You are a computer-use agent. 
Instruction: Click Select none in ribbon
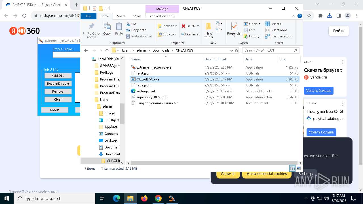tap(277, 30)
